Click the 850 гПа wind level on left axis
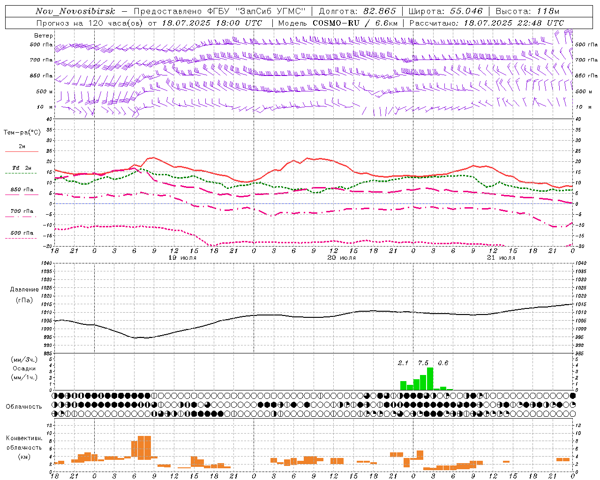 click(x=41, y=75)
